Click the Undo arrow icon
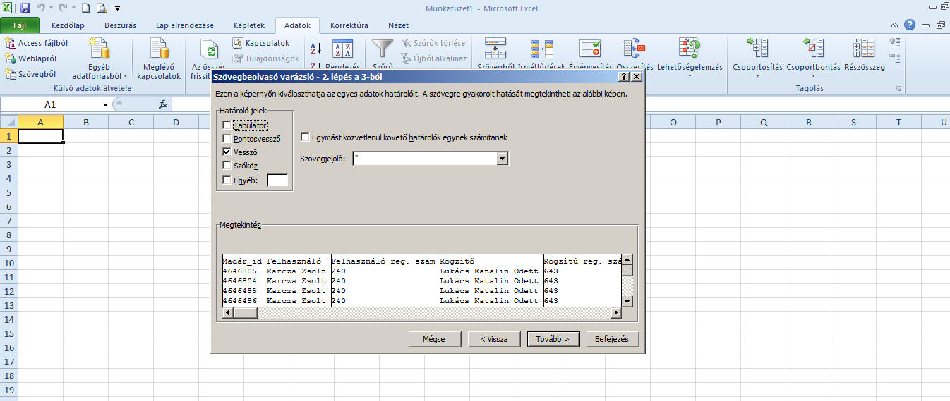Screen dimensions: 950x401 point(40,8)
